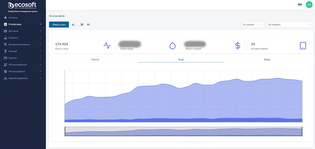Switch to the Сеанси chart tab

point(95,60)
